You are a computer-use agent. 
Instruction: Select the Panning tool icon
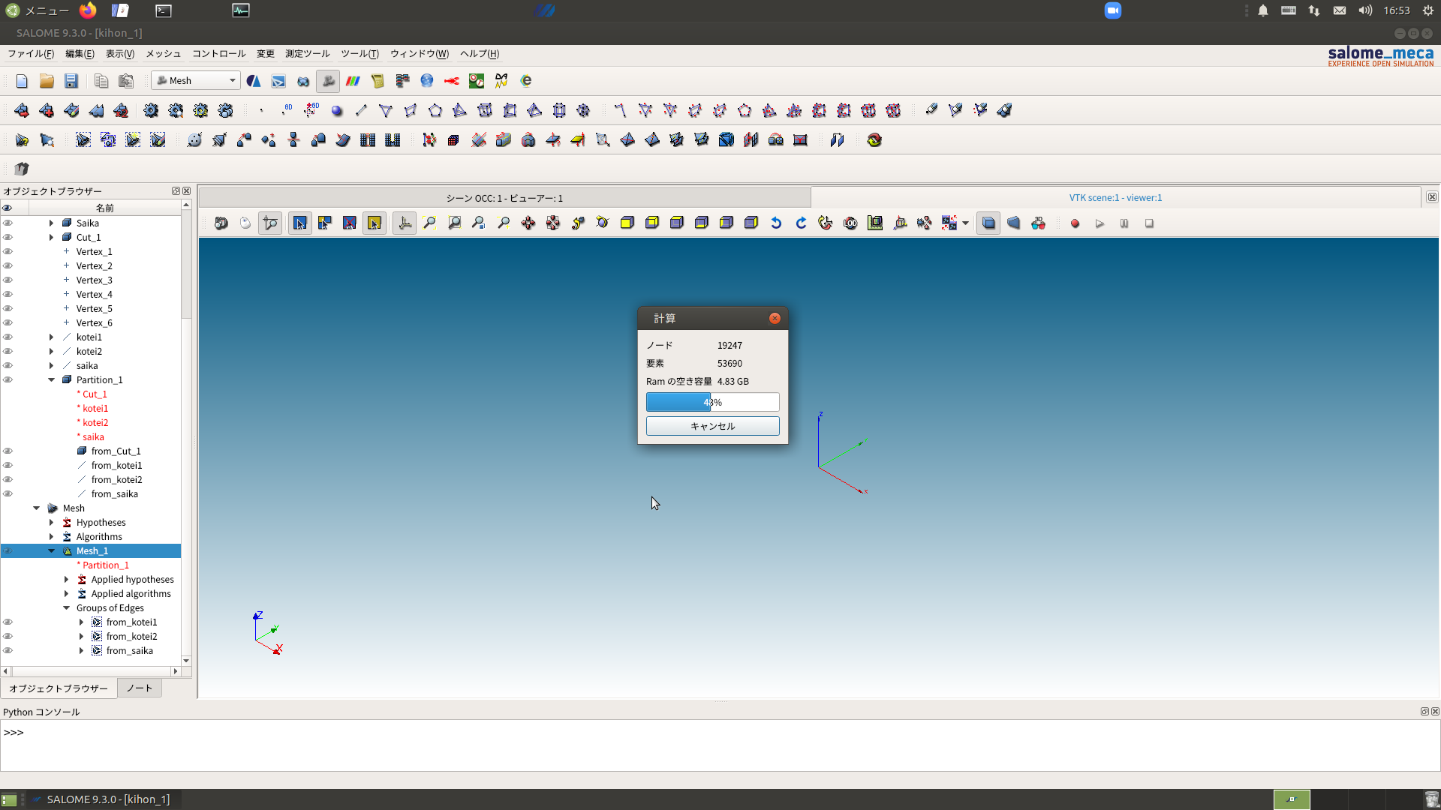(528, 223)
